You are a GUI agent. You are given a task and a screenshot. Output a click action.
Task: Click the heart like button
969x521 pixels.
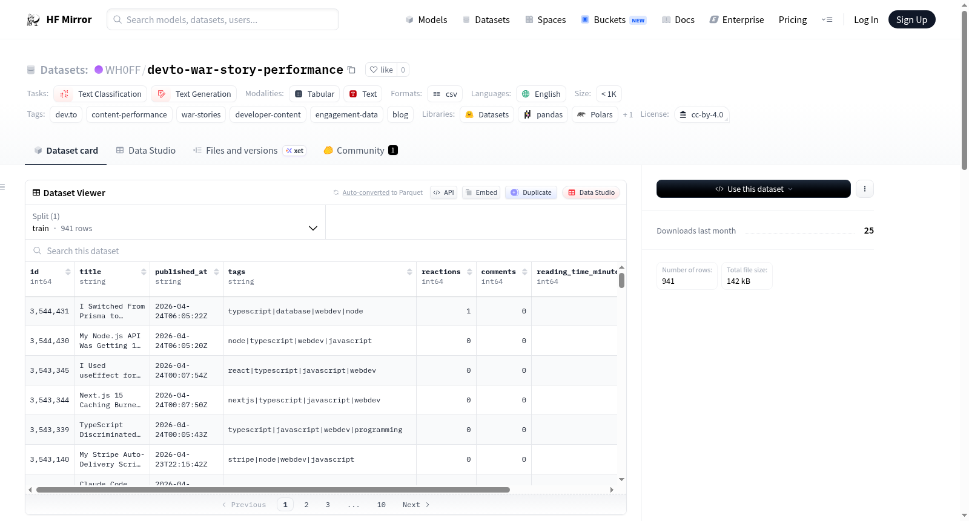pos(382,70)
